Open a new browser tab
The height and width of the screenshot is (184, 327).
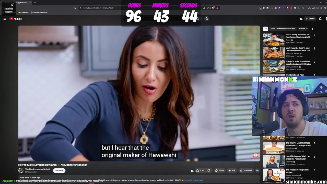(35, 3)
